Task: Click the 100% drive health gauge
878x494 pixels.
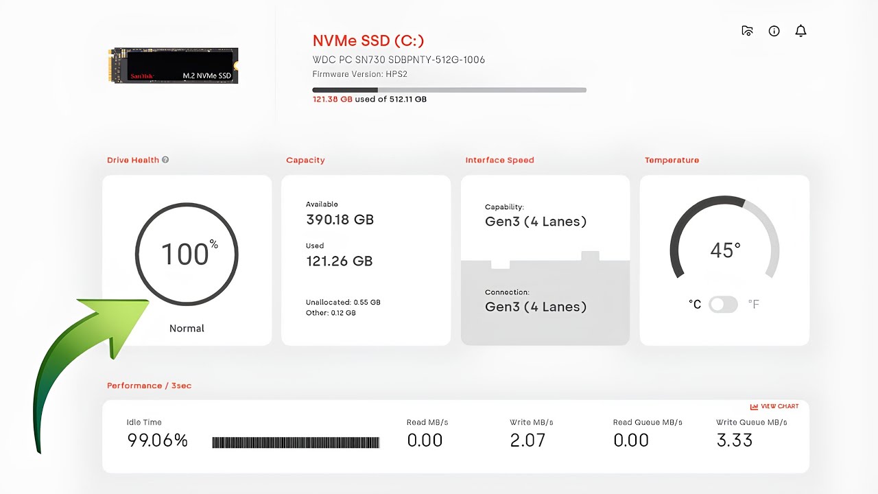Action: tap(187, 255)
